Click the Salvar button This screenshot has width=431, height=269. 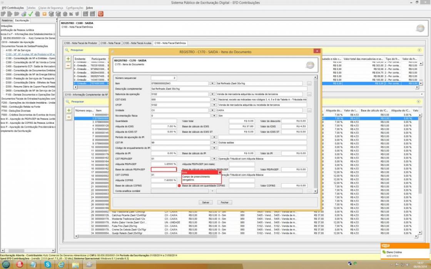coord(205,202)
